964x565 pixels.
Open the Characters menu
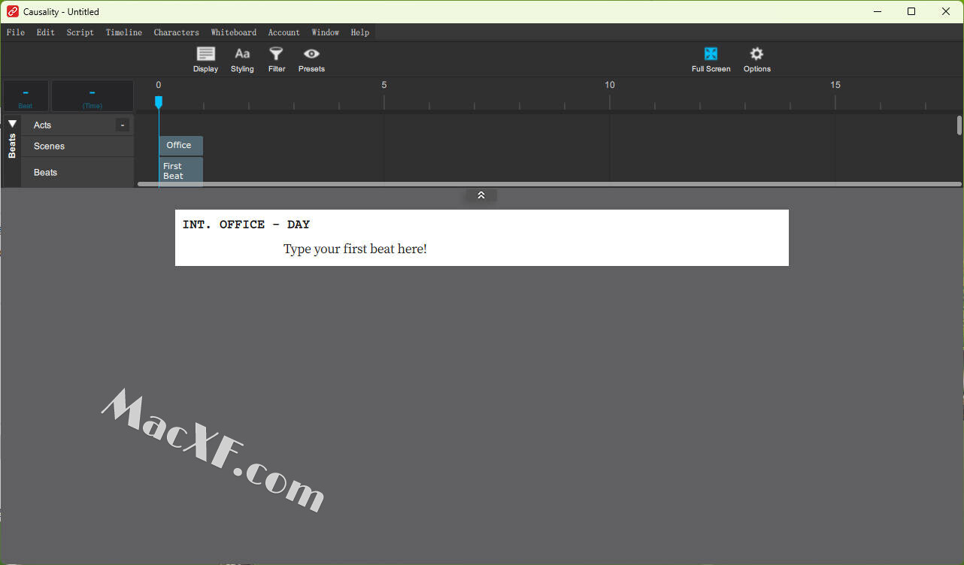[177, 32]
